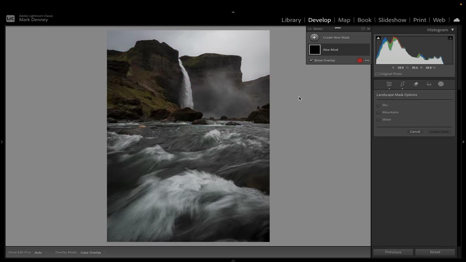
Task: Click the Mark Denney identity plate text
Action: 33,20
